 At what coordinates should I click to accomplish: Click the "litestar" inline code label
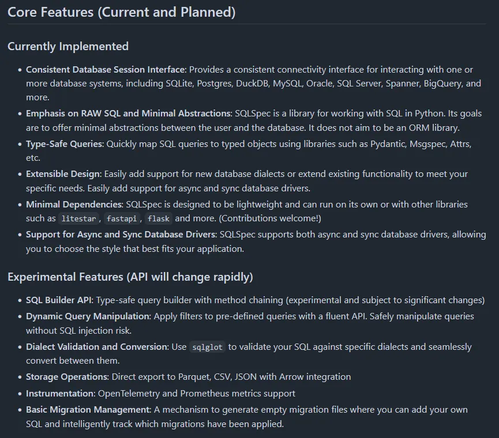(78, 218)
